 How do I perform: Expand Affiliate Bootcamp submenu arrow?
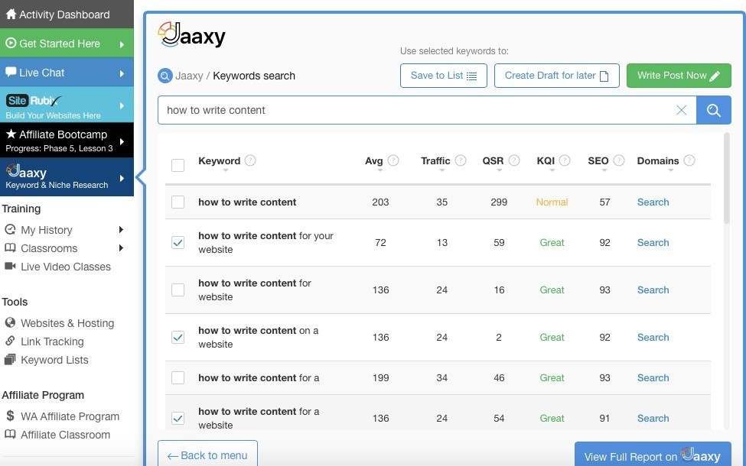pos(122,141)
